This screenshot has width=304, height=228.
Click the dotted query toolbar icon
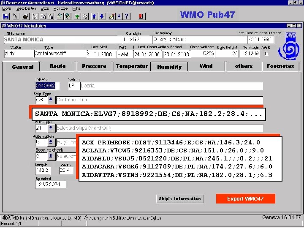(x=60, y=16)
